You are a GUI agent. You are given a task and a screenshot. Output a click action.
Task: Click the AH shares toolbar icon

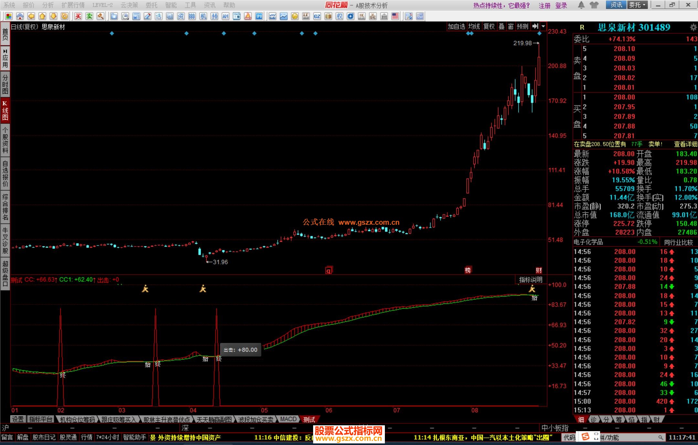tap(226, 16)
